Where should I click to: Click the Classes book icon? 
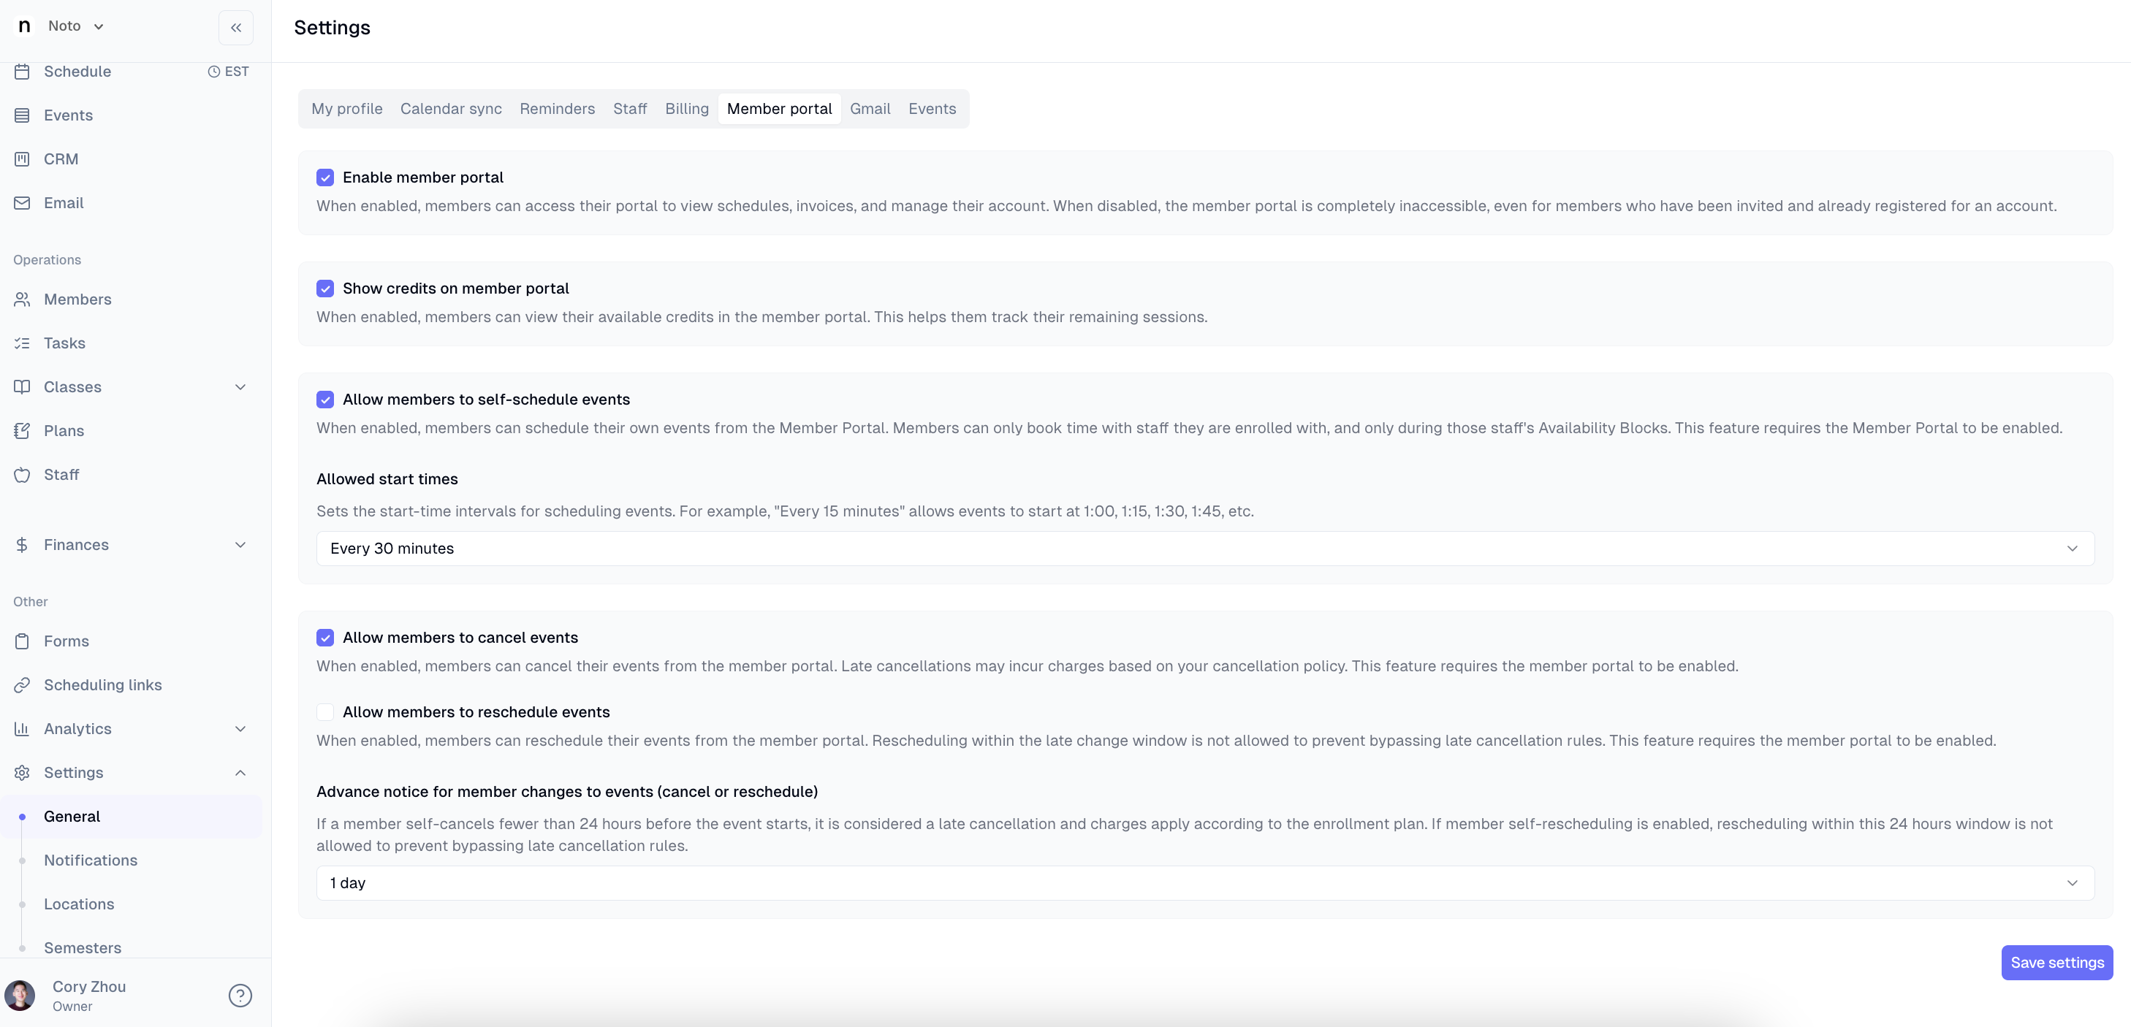[x=23, y=387]
